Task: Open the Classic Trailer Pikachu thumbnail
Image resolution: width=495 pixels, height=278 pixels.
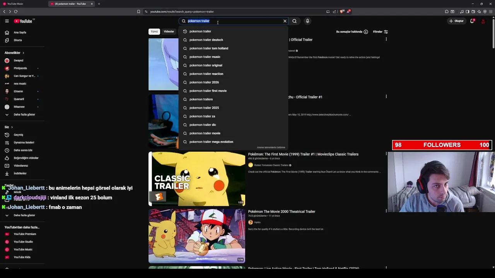Action: coord(197,179)
